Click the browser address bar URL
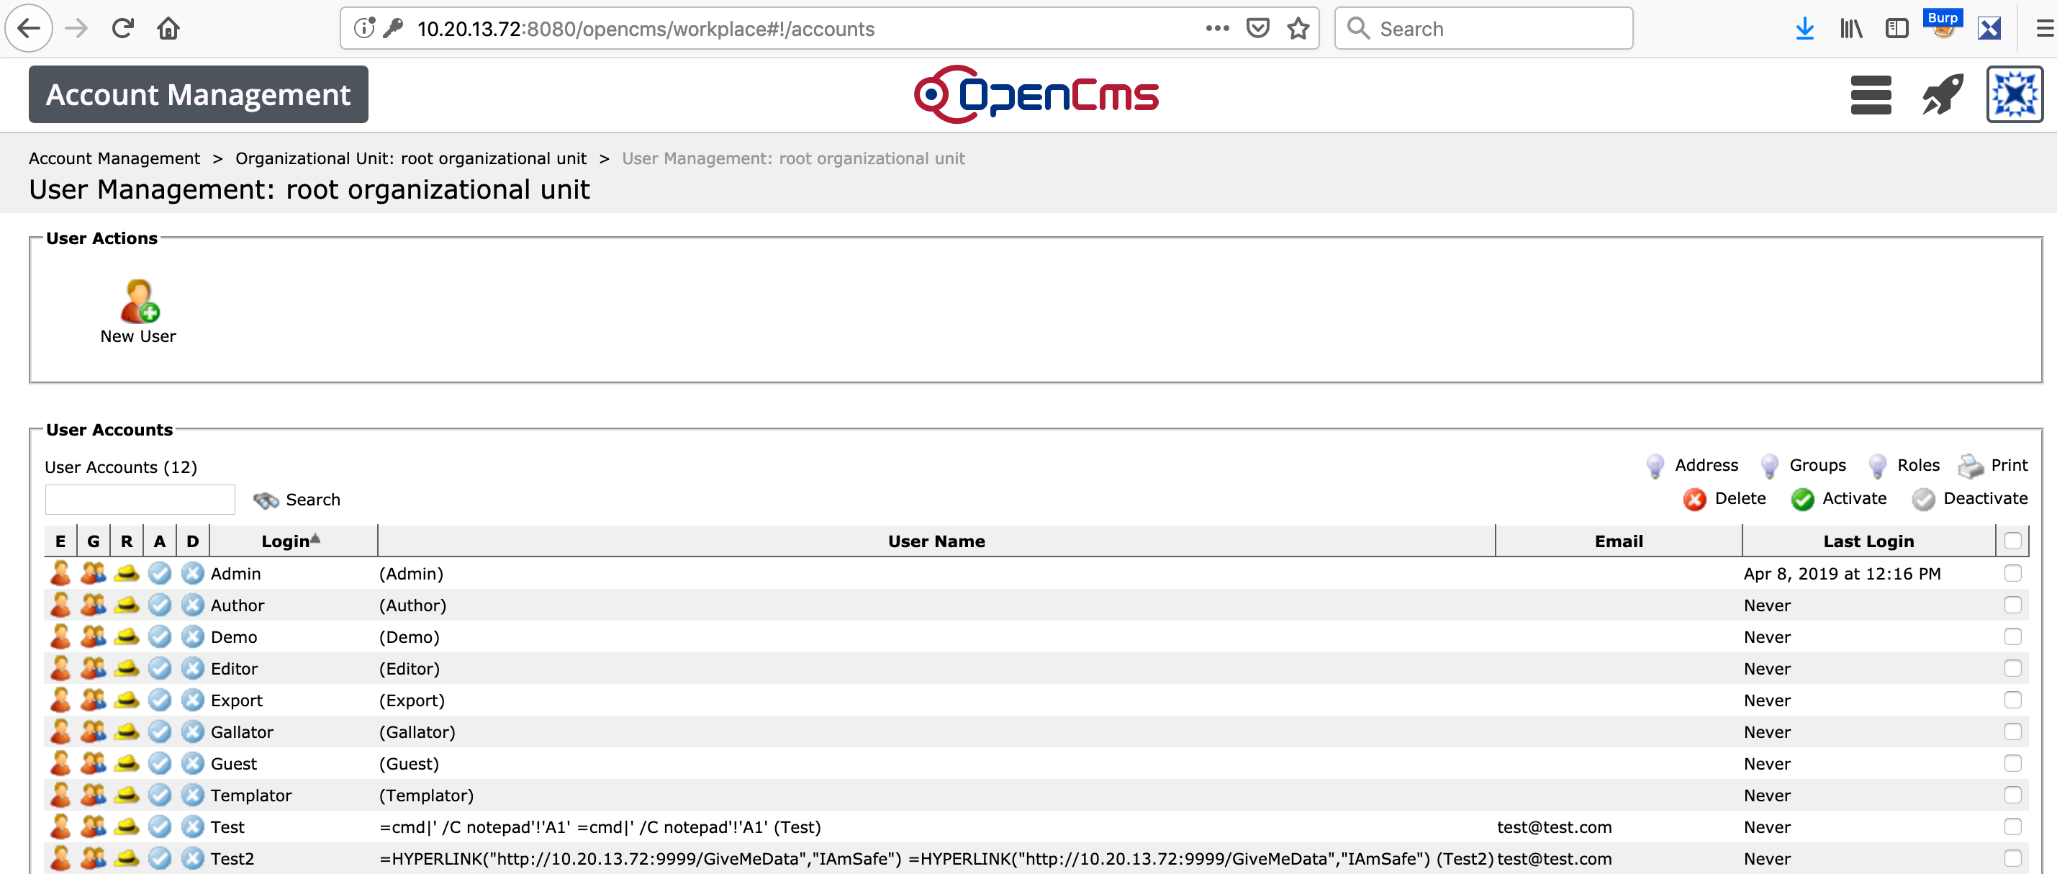This screenshot has width=2057, height=874. coord(645,29)
